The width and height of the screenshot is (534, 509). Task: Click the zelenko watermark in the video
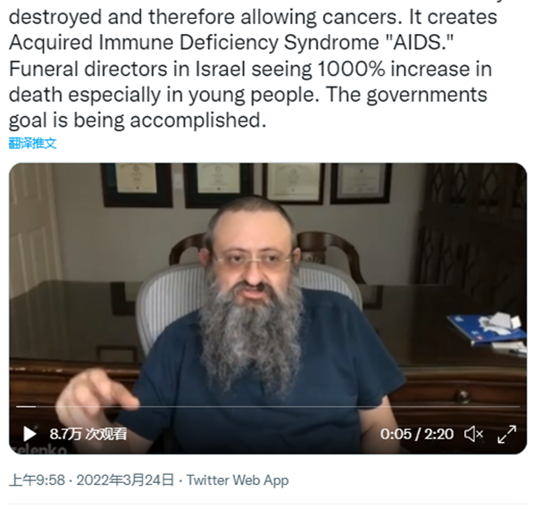coord(38,449)
